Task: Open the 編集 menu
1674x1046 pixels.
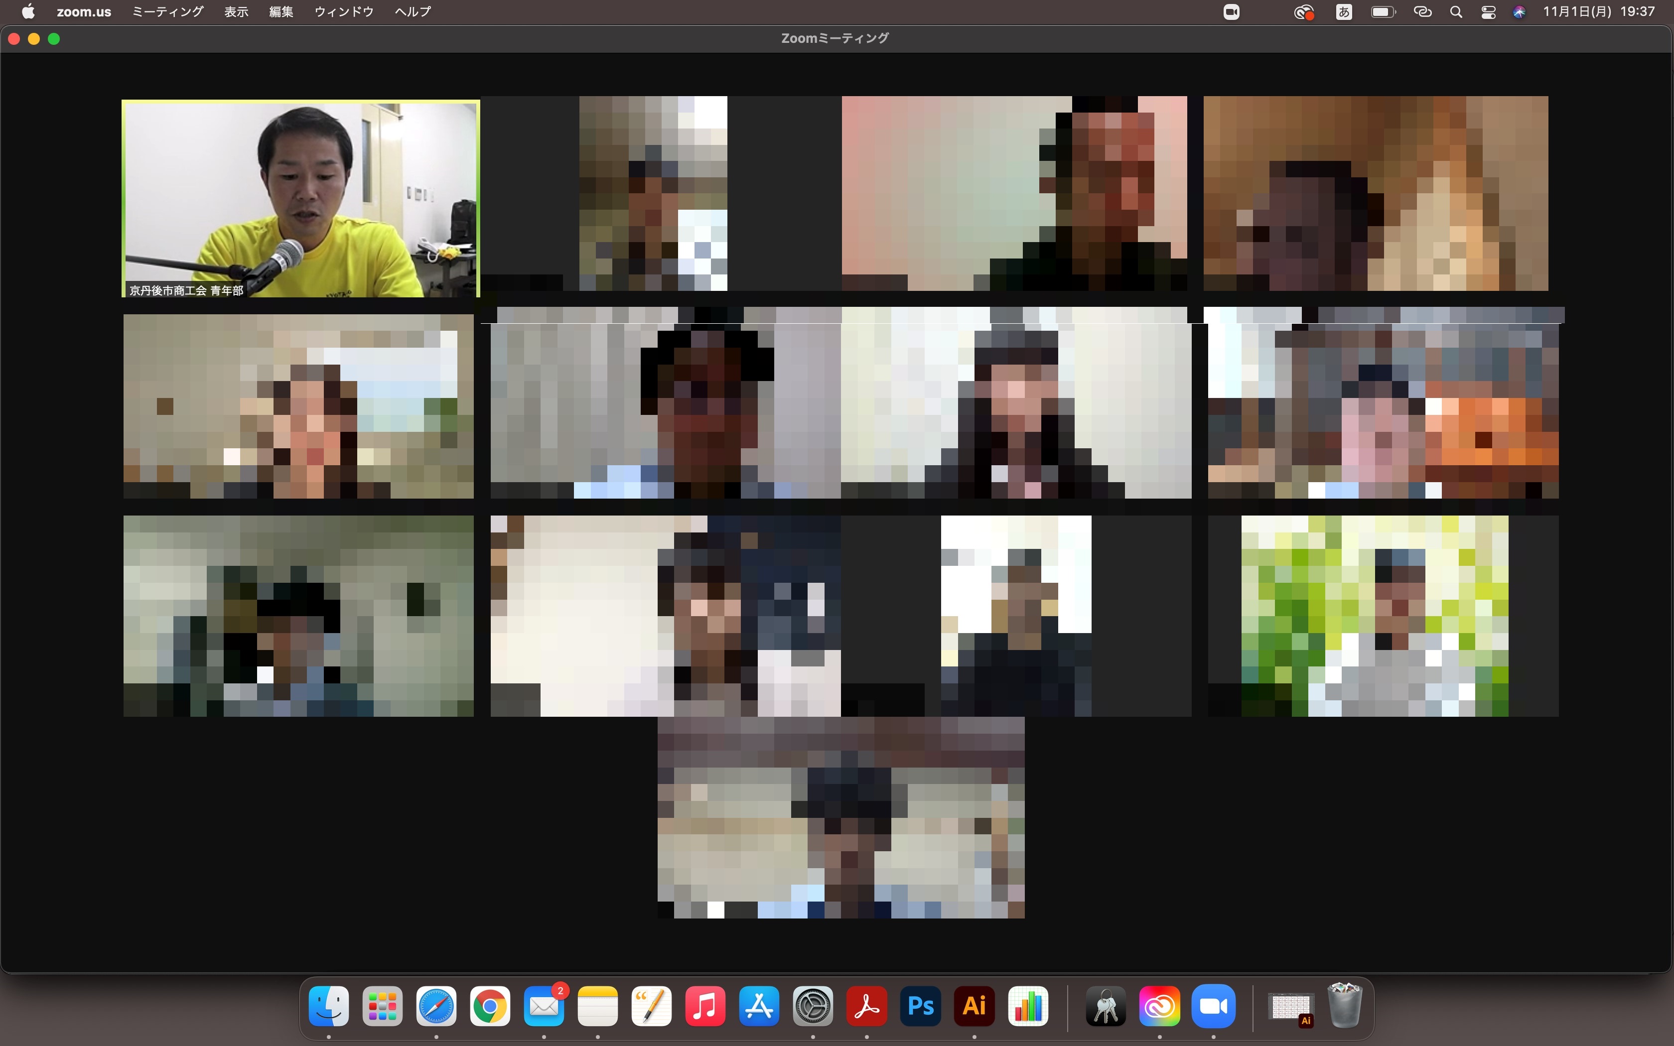Action: tap(281, 12)
